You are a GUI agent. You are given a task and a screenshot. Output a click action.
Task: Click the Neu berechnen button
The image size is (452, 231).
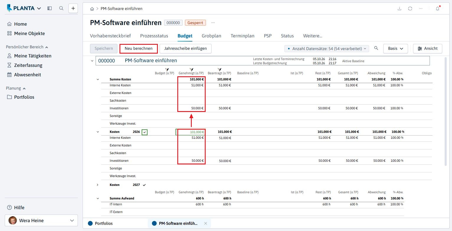point(139,49)
